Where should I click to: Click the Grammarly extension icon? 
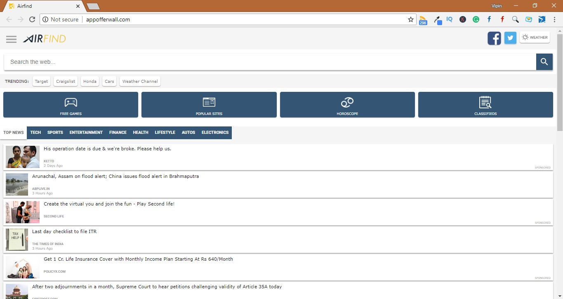point(476,19)
